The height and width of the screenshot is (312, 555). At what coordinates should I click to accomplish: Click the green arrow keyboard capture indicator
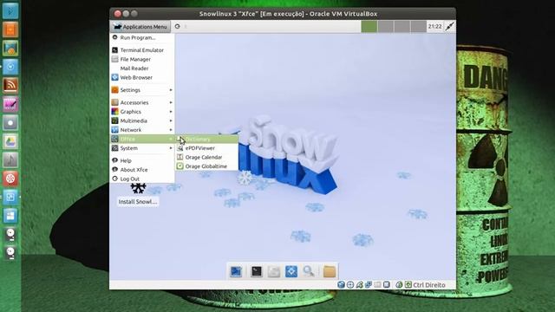pos(408,285)
